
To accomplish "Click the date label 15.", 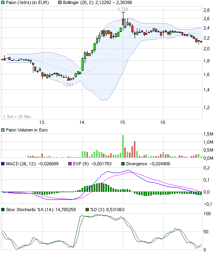I will coord(123,122).
